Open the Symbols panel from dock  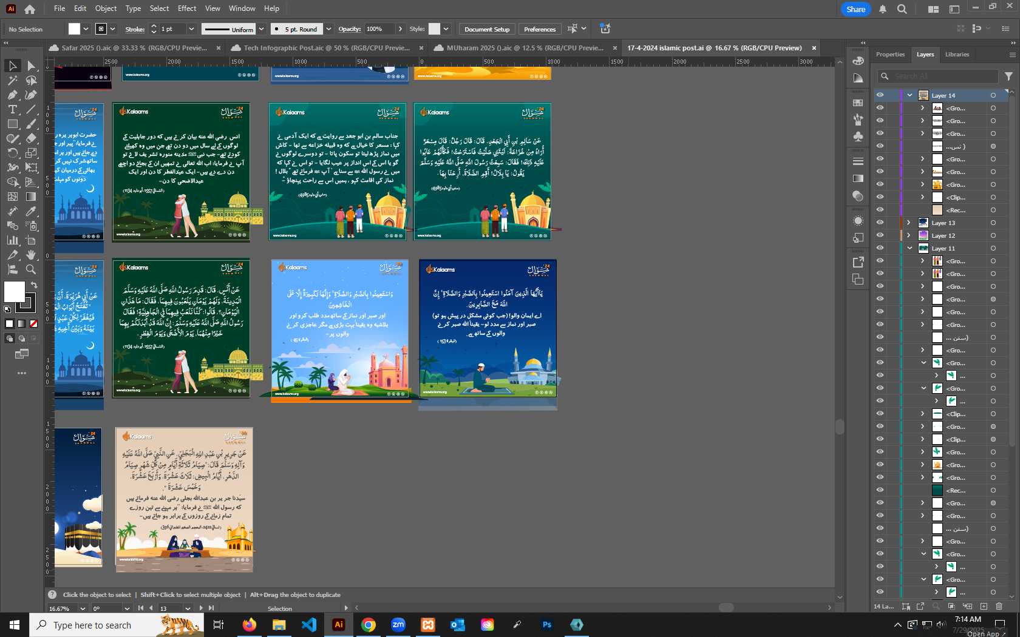point(858,137)
